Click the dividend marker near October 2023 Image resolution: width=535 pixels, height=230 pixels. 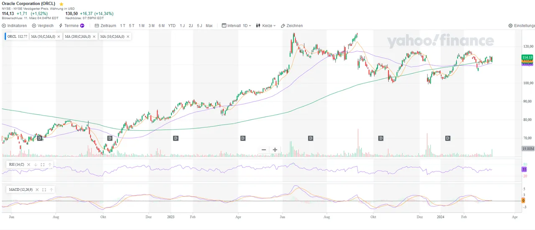381,138
